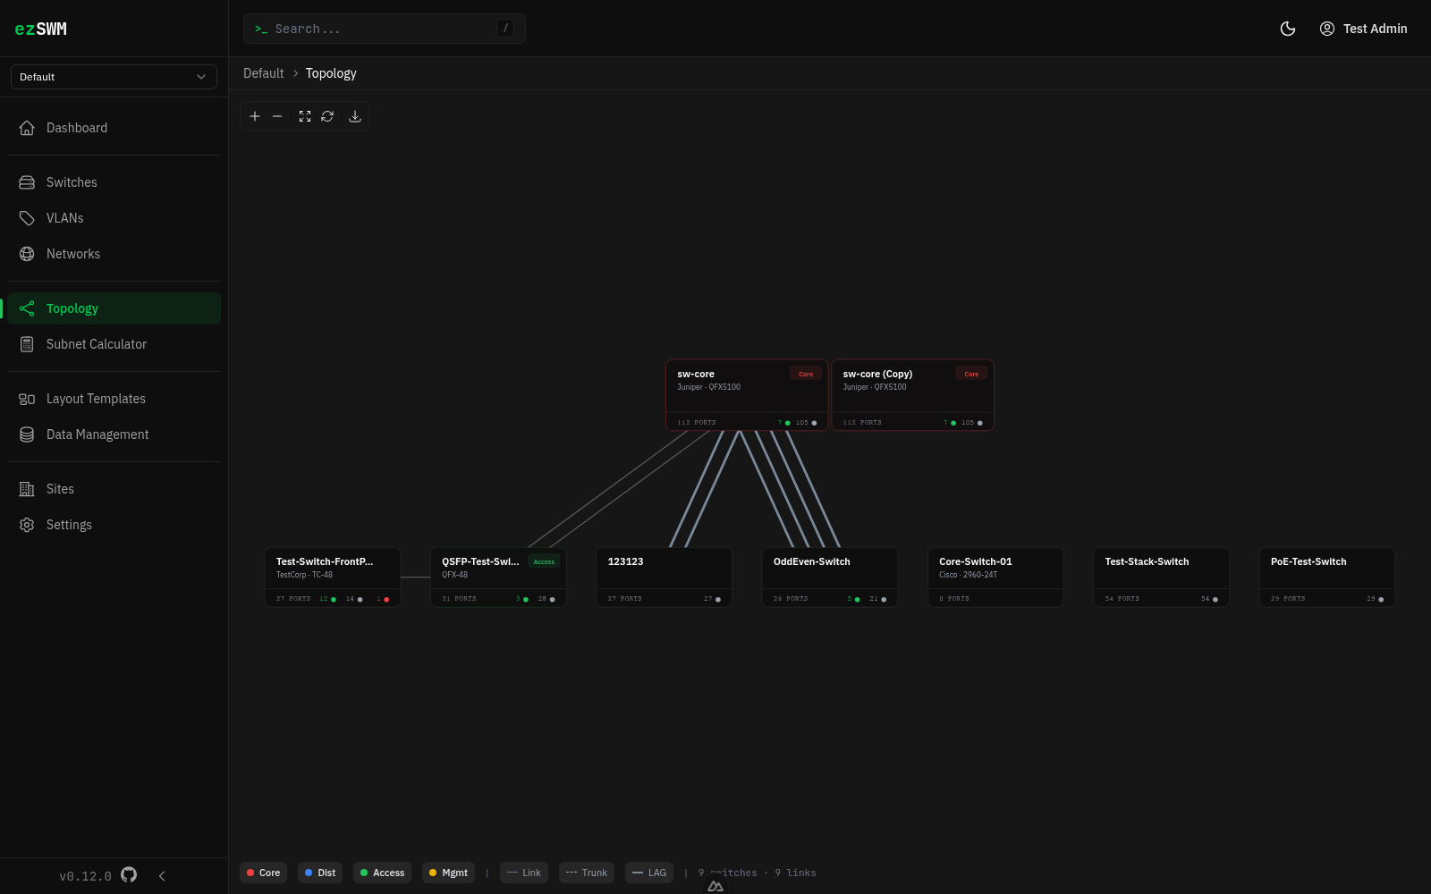Click the Subnet Calculator icon
Image resolution: width=1431 pixels, height=894 pixels.
point(27,344)
